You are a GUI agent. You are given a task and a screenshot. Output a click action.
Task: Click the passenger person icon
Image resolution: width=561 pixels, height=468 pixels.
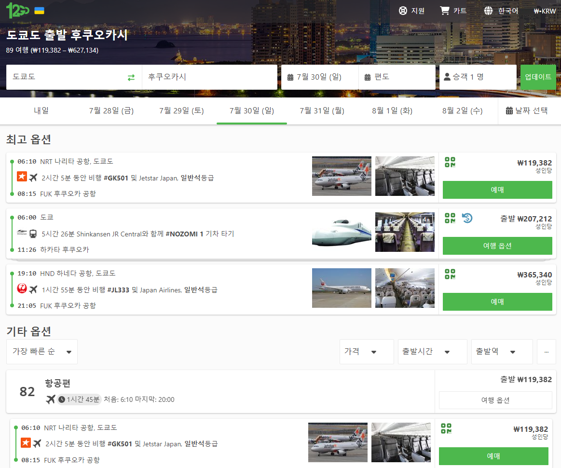(447, 77)
